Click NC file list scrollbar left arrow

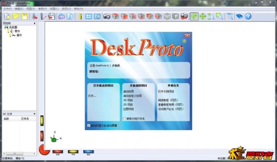(4, 154)
